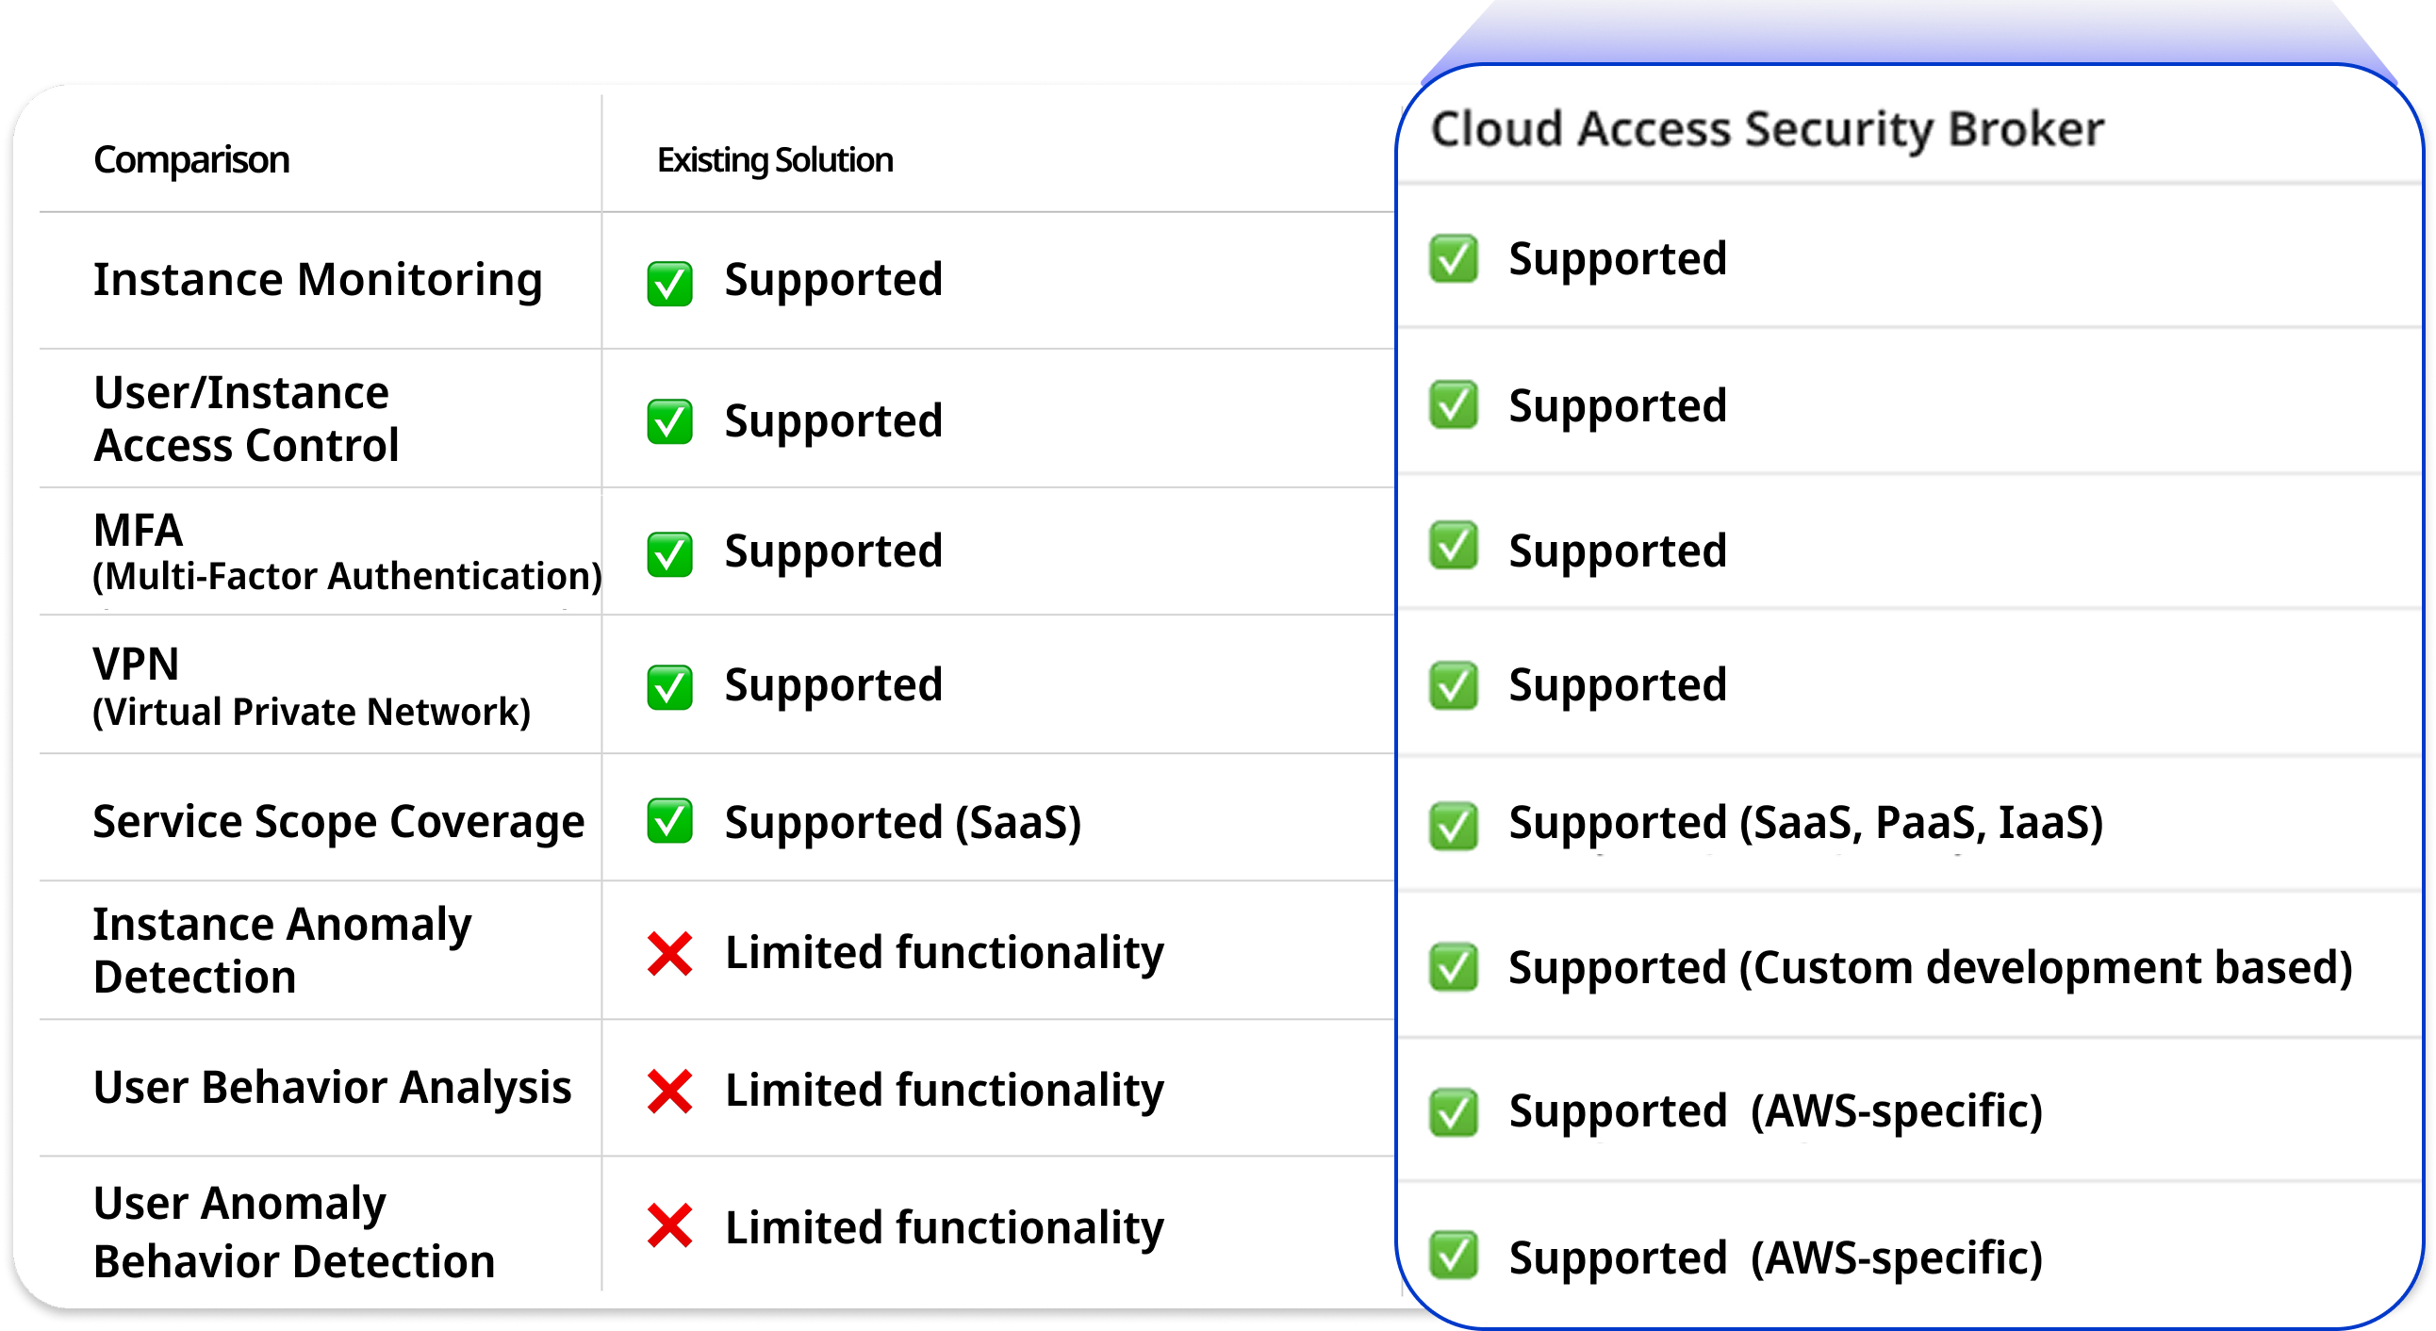Click existing solution check for User/Instance Access Control
Screen dimensions: 2436x1331
click(669, 421)
